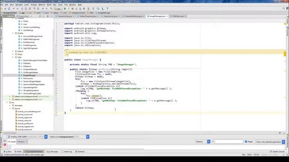The width and height of the screenshot is (289, 162).
Task: Open the Messages tool window button
Action: [52, 152]
